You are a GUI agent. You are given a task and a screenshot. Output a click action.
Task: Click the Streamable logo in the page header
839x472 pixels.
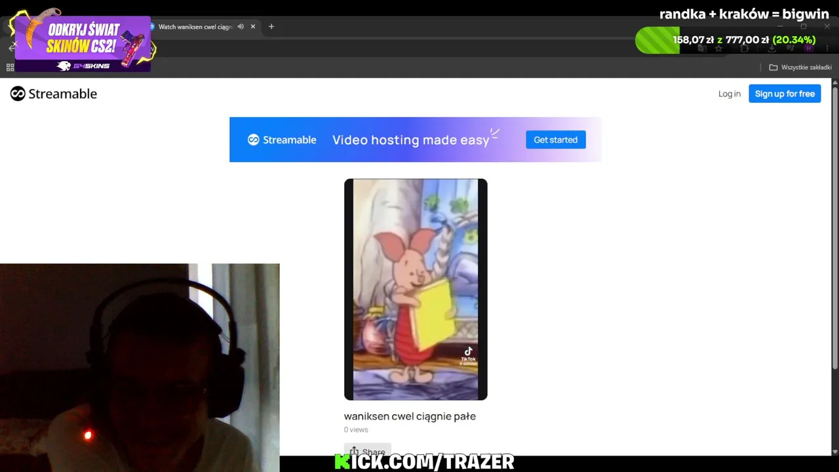point(54,94)
